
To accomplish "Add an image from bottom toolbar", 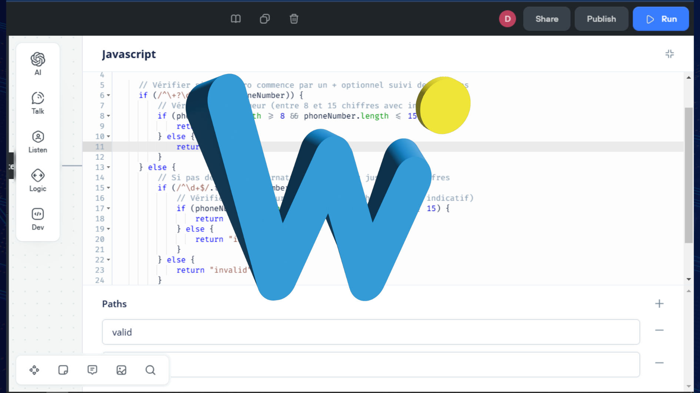I will 121,370.
